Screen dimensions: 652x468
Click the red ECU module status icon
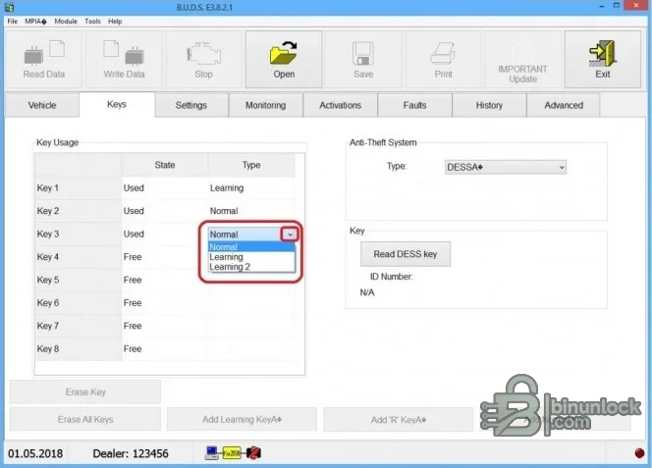click(x=253, y=452)
